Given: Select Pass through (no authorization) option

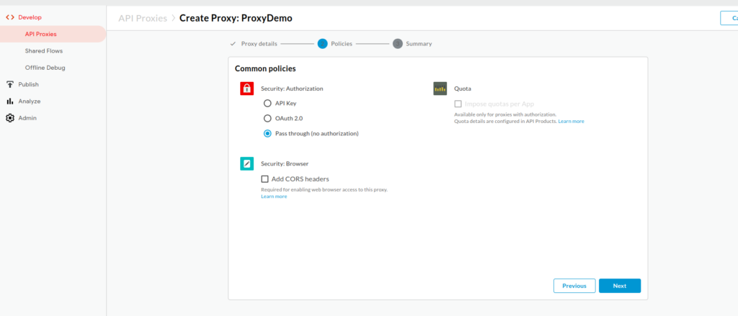Looking at the screenshot, I should (x=267, y=133).
